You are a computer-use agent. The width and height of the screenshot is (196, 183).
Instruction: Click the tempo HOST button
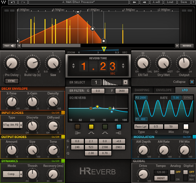[x=161, y=178]
